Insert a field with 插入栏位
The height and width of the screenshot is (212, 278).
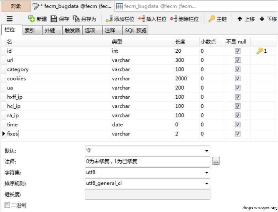[141, 19]
